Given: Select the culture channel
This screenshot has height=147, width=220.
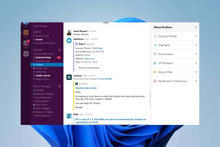Looking at the screenshot, I should point(47,65).
